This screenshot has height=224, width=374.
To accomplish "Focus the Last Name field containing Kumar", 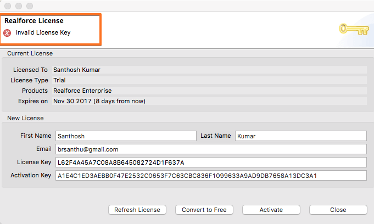I will (x=301, y=136).
